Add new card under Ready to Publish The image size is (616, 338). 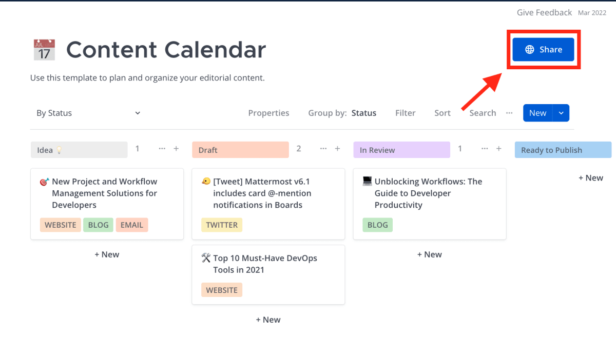[x=591, y=178]
